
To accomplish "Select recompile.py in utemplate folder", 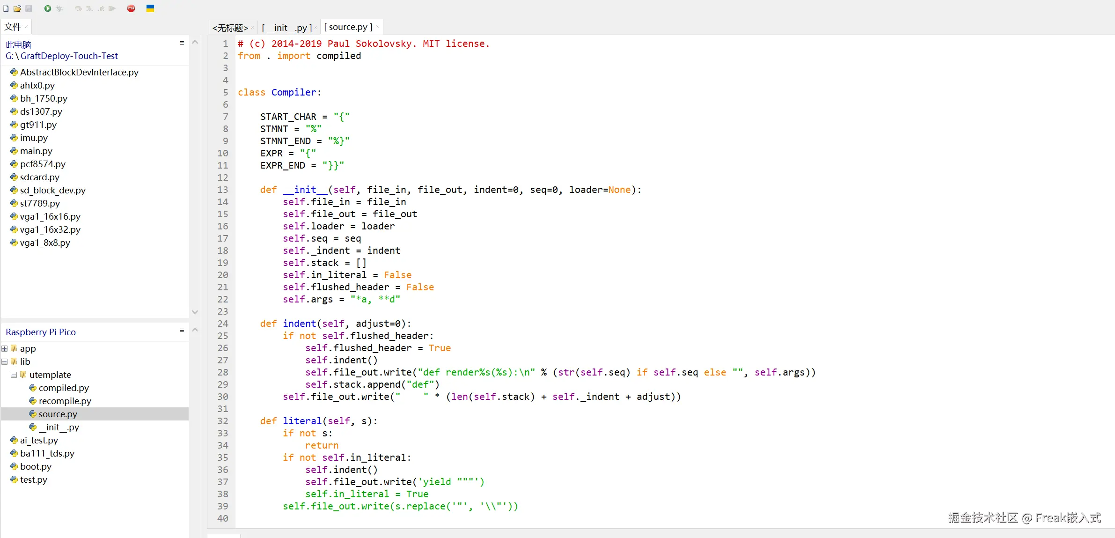I will click(x=65, y=401).
